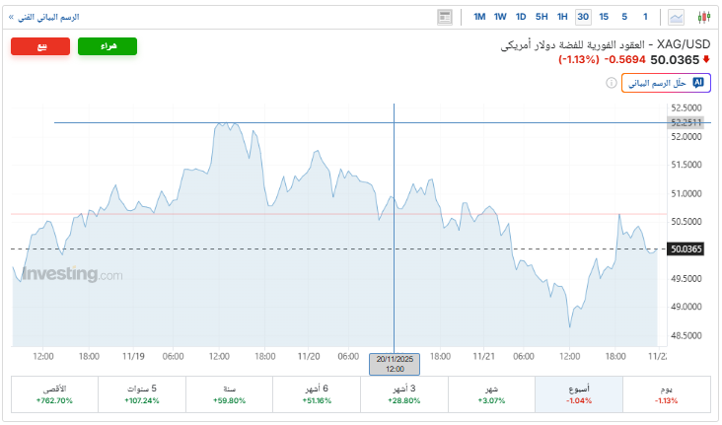Switch to candlestick chart type
This screenshot has width=722, height=425.
point(703,17)
